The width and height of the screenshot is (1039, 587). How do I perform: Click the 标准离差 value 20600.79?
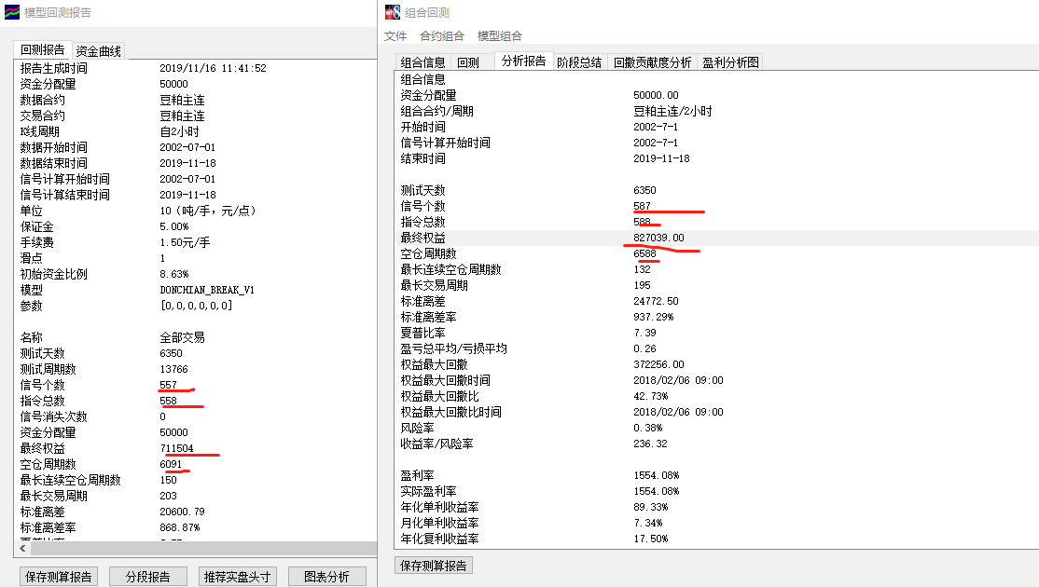[x=182, y=512]
